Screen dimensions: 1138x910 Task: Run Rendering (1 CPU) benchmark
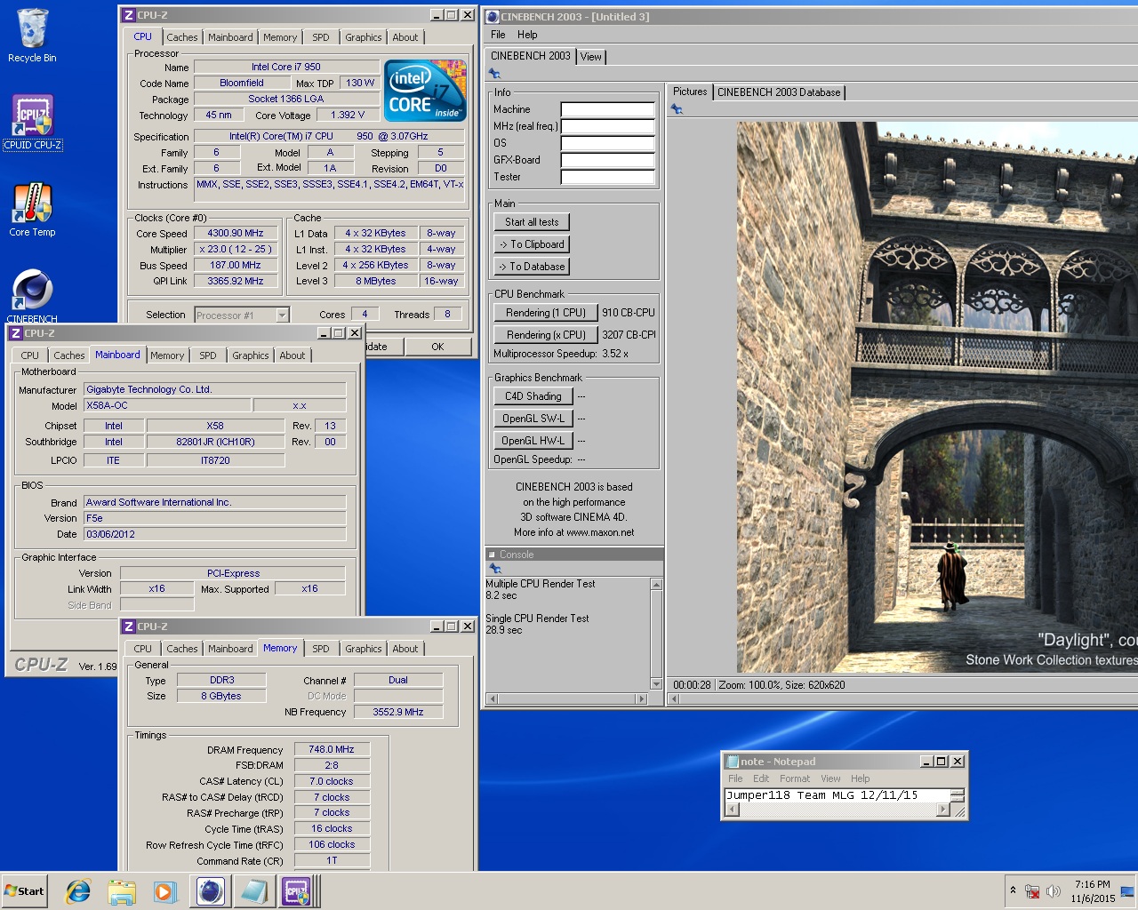(x=546, y=313)
